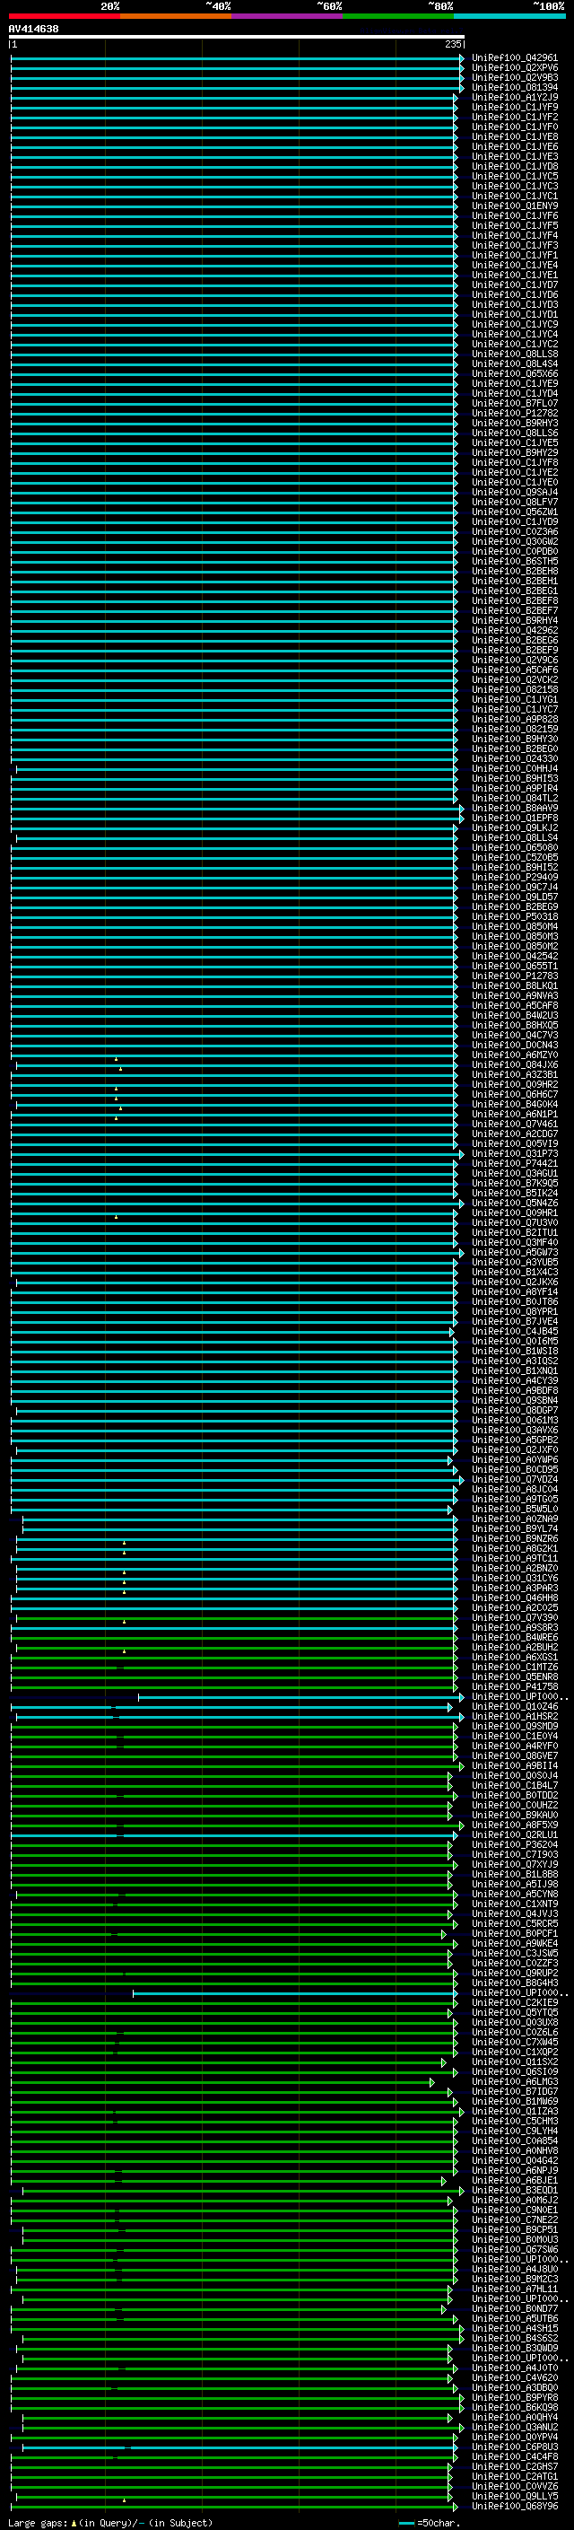
Task: Click the orange ~40% legend segment
Action: (x=176, y=16)
